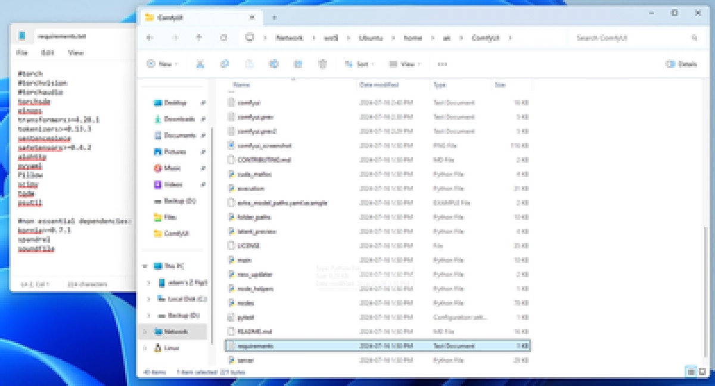The width and height of the screenshot is (715, 386).
Task: Refresh the ComfyUI folder view
Action: point(223,38)
